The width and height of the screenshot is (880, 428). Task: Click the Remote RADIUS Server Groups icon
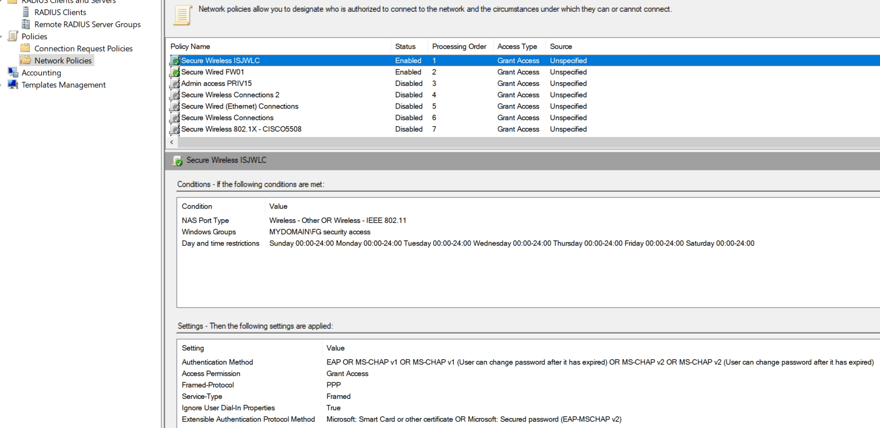coord(25,24)
